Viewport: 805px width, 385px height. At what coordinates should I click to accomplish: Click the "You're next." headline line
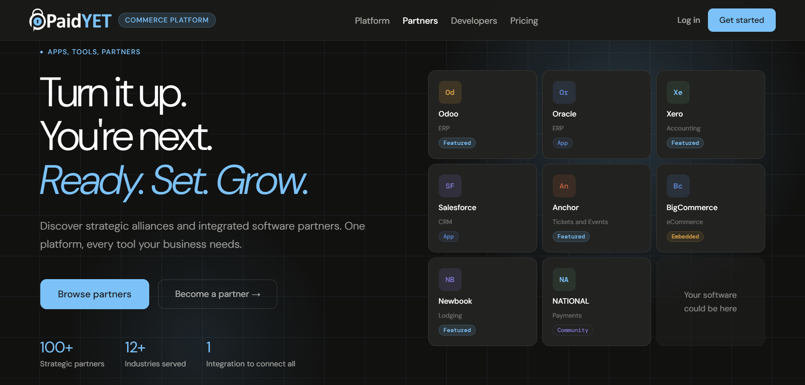pyautogui.click(x=126, y=136)
